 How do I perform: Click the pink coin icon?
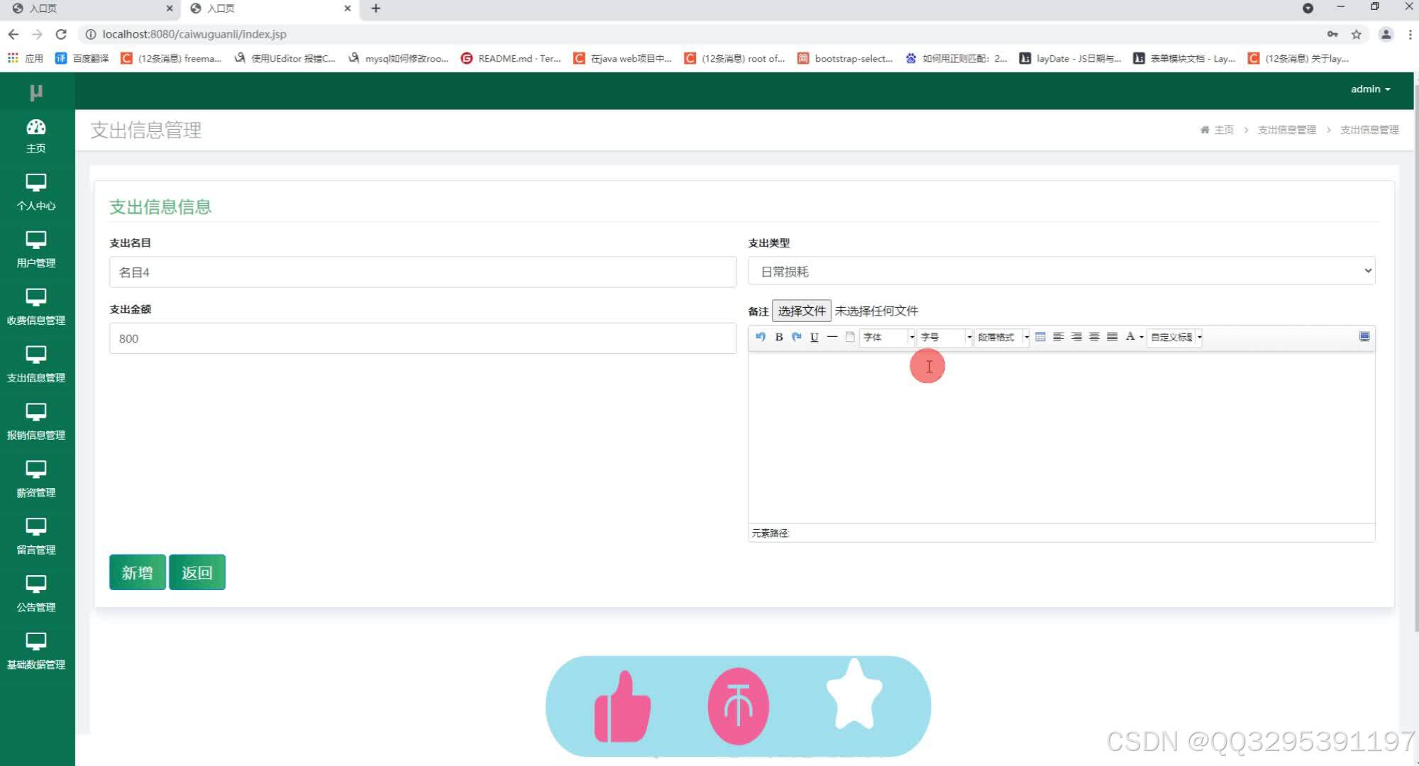pos(738,706)
